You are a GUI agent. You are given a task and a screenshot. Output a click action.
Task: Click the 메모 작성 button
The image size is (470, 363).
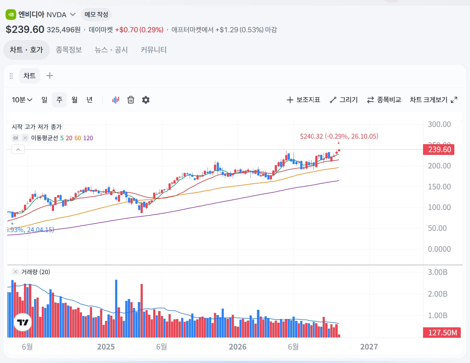[x=96, y=14]
